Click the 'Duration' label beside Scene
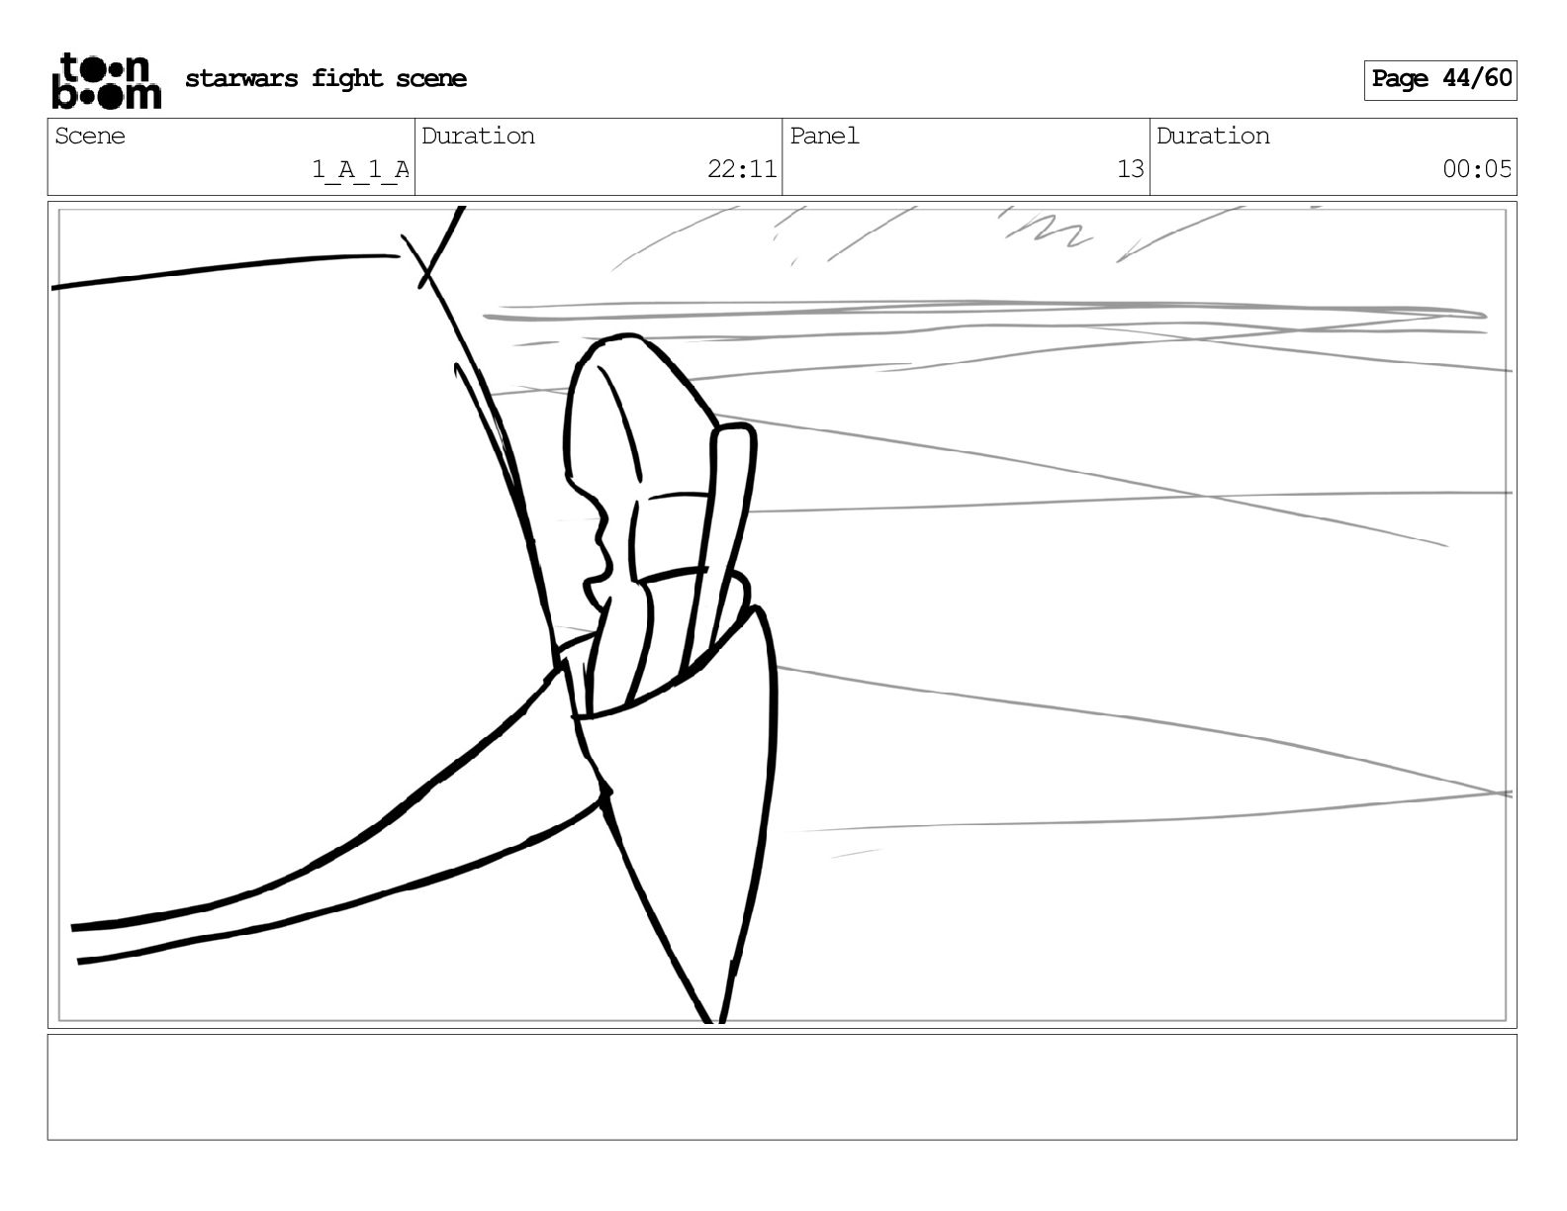The width and height of the screenshot is (1567, 1211). tap(478, 137)
